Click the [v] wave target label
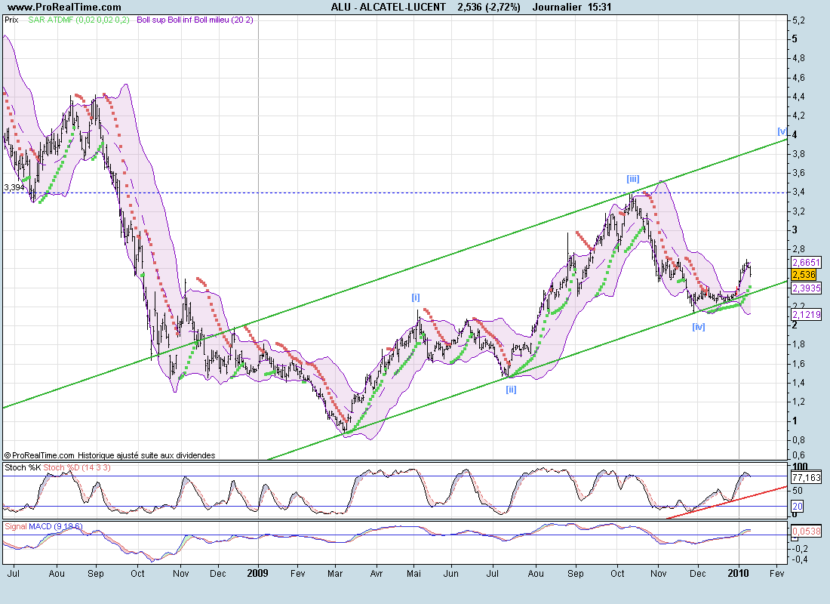The image size is (830, 604). (782, 131)
